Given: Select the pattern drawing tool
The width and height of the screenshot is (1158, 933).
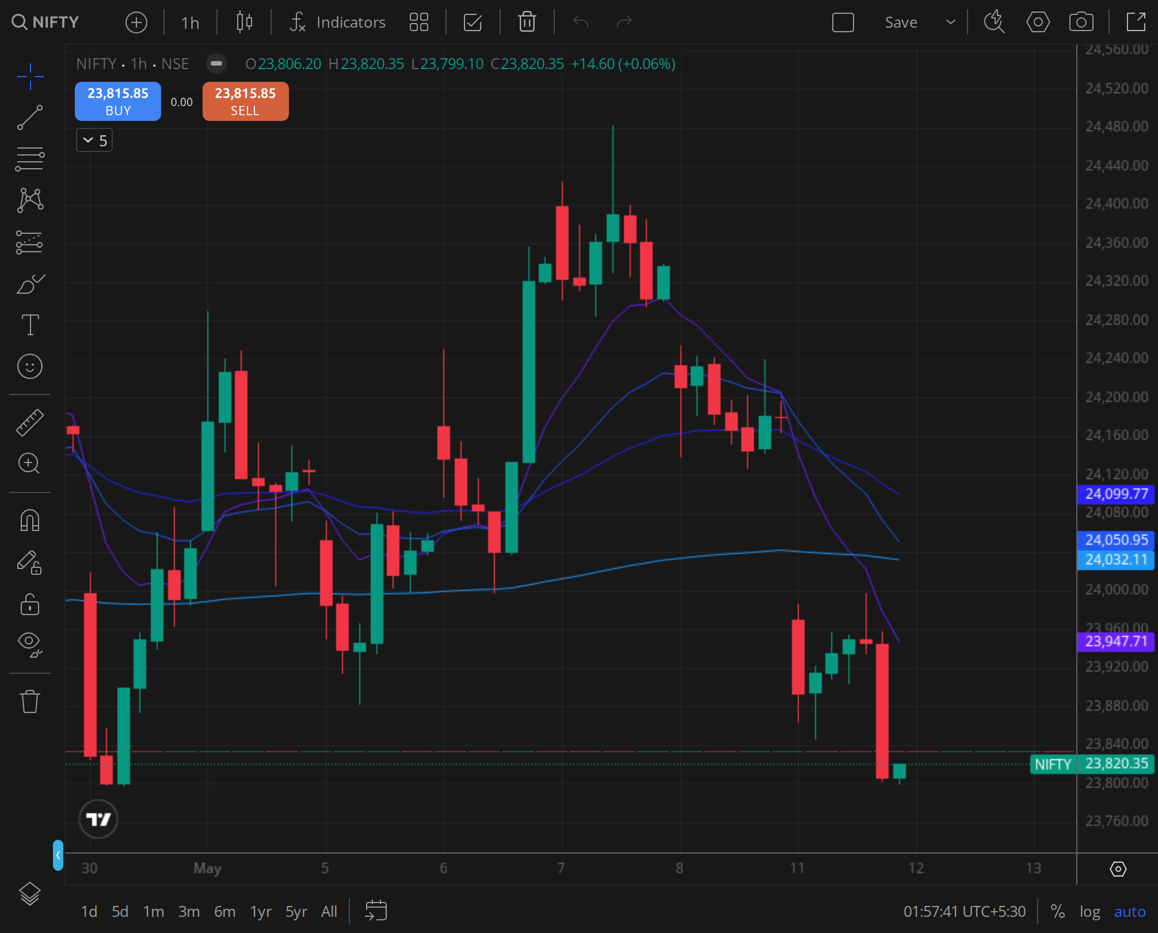Looking at the screenshot, I should 30,200.
